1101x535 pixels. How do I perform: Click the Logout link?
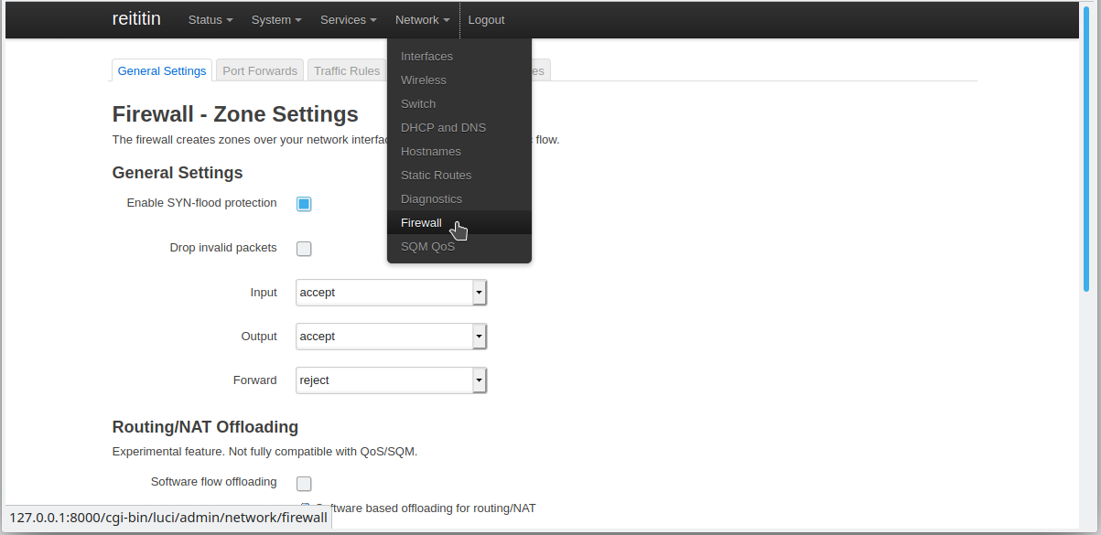coord(486,20)
